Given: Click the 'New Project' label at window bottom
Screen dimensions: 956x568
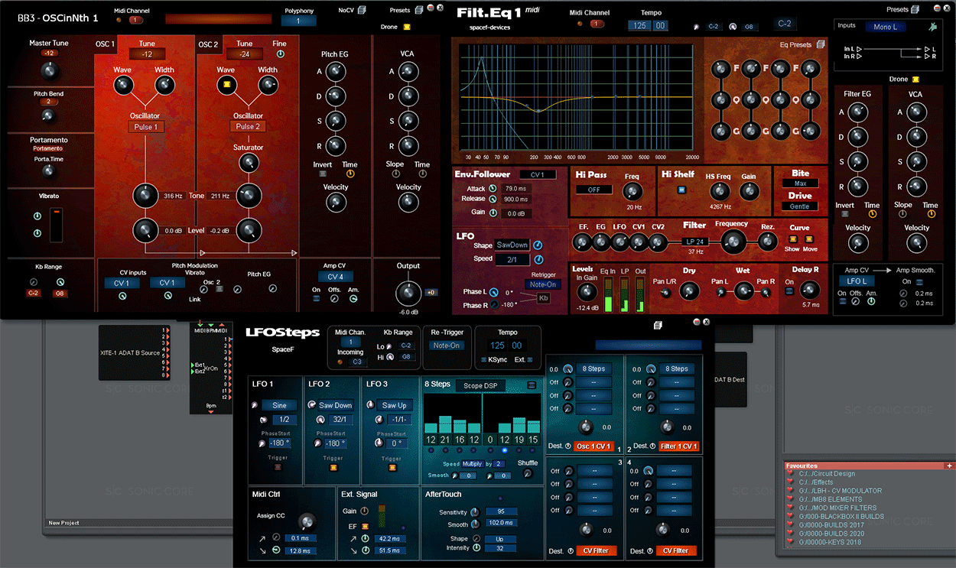Looking at the screenshot, I should click(x=64, y=523).
